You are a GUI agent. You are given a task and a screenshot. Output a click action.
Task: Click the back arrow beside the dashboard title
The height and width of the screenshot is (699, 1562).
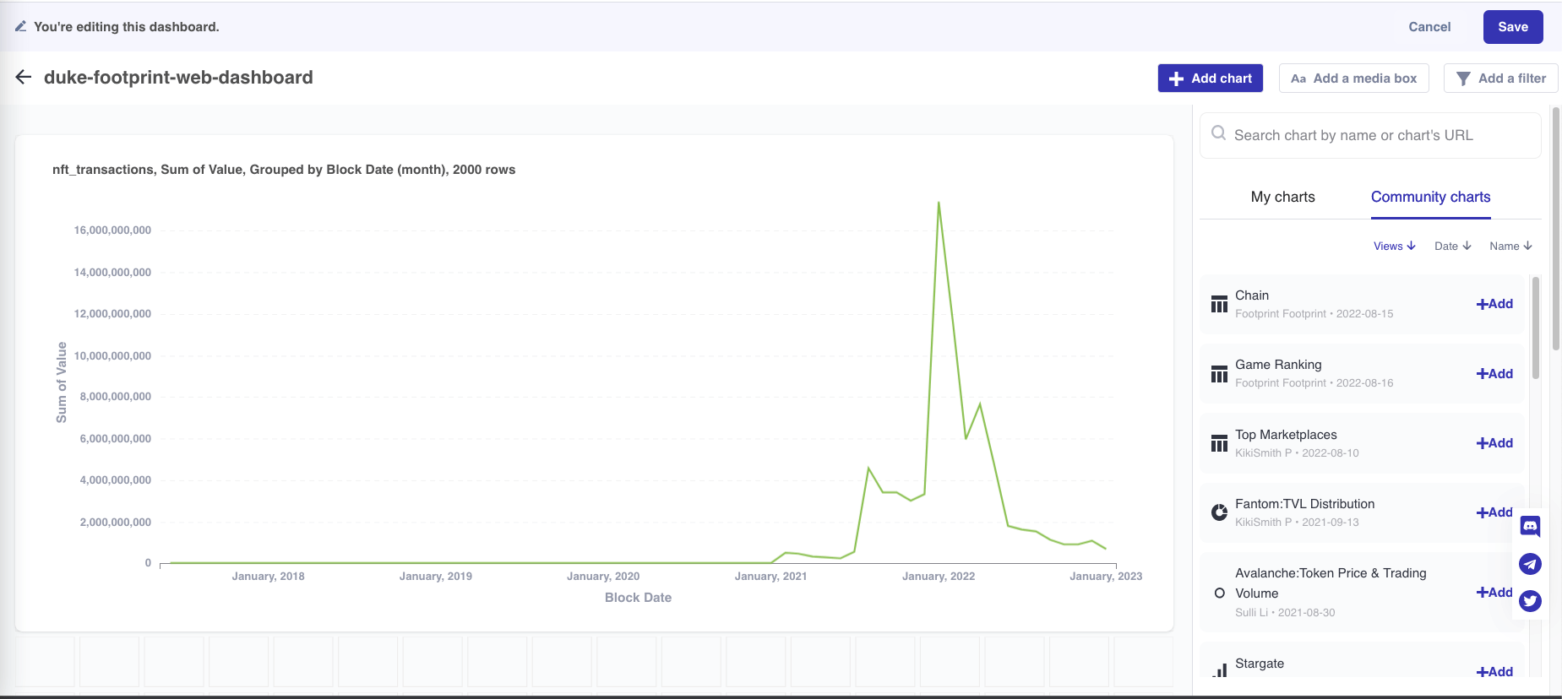coord(24,77)
